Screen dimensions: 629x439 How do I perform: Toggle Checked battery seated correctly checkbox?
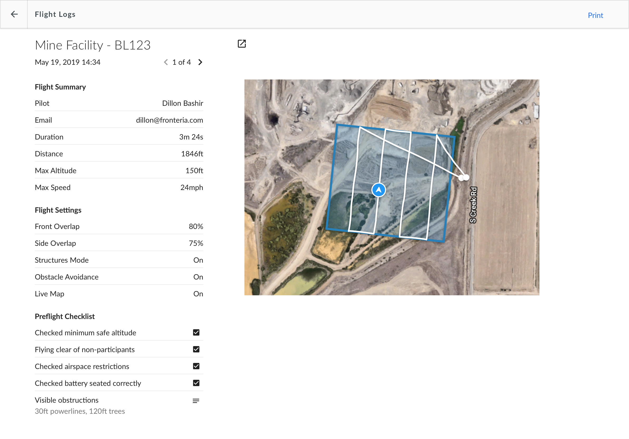pyautogui.click(x=196, y=383)
